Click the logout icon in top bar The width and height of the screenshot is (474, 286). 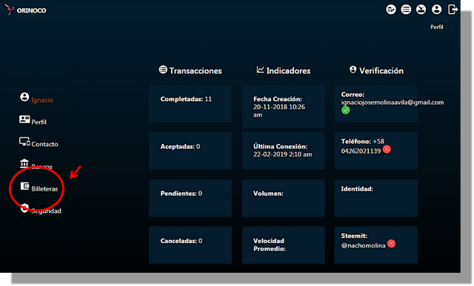point(453,10)
